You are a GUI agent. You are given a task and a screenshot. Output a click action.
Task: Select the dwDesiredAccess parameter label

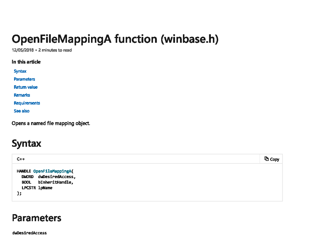(30, 233)
